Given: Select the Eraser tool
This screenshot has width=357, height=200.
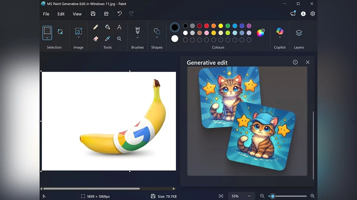Looking at the screenshot, I should click(96, 39).
